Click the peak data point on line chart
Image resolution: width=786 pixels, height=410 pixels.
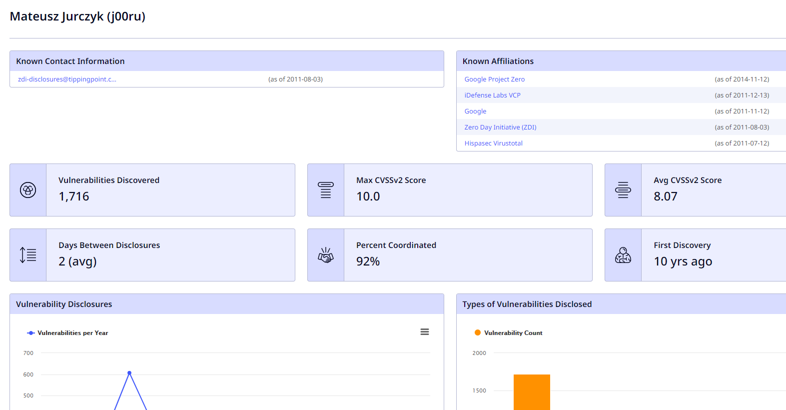coord(129,373)
